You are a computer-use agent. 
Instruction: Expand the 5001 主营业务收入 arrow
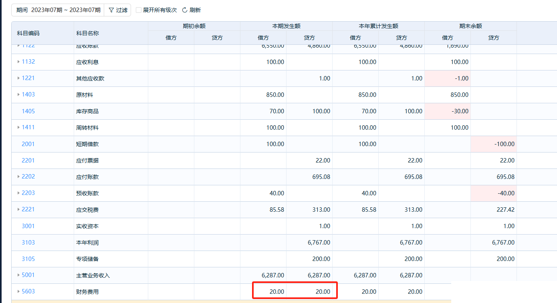point(18,275)
